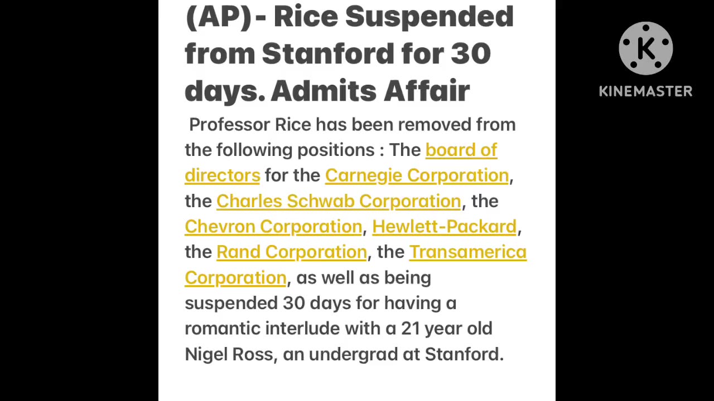This screenshot has width=714, height=401.
Task: Click "(AP)" in the headline
Action: click(218, 16)
